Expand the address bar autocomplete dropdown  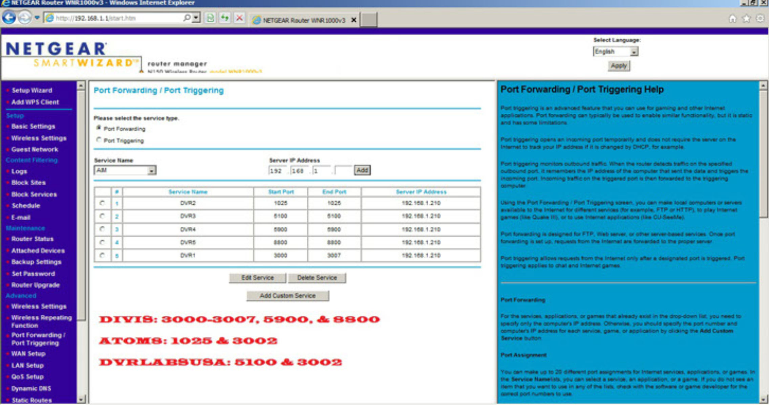(x=196, y=18)
